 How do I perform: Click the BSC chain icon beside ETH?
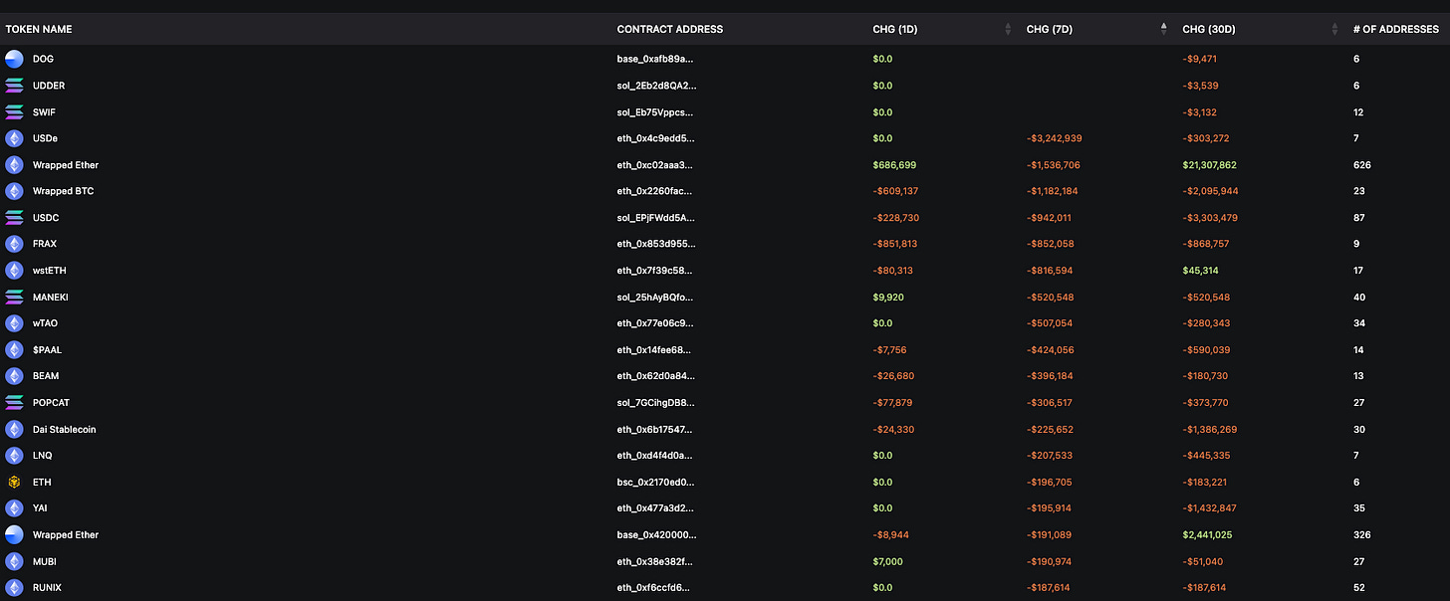click(14, 483)
